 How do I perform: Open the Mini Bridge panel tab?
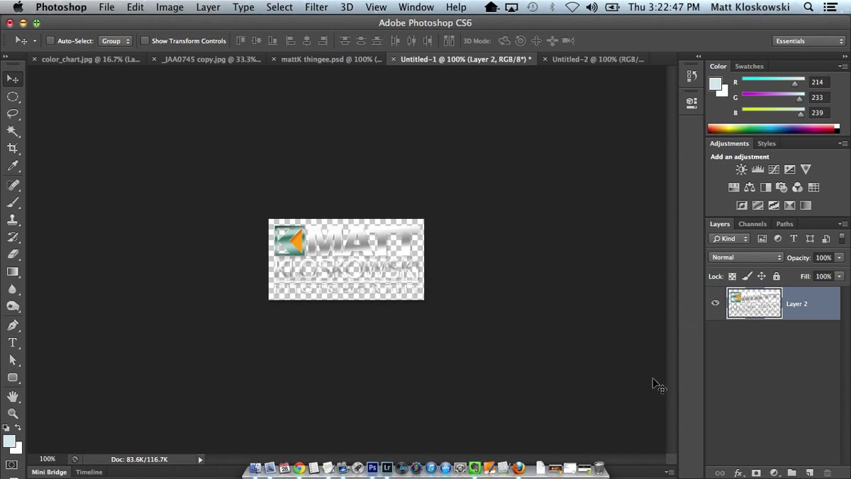tap(49, 472)
